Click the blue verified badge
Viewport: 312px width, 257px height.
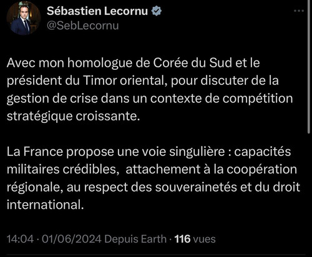tap(157, 11)
